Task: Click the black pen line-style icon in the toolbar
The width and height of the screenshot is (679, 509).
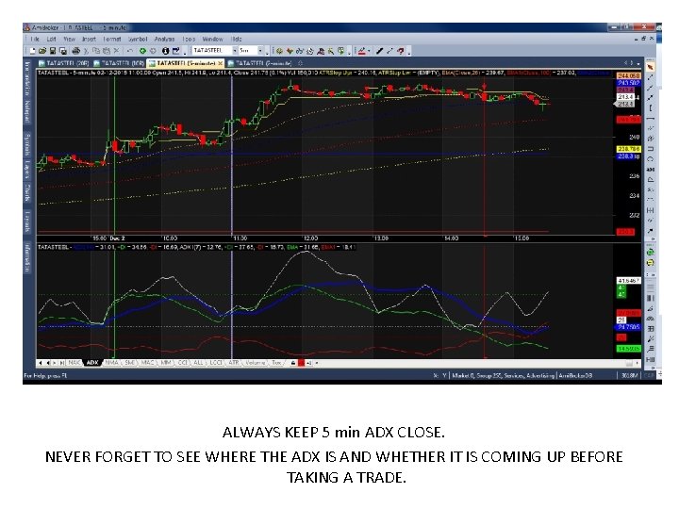Action: coord(379,51)
